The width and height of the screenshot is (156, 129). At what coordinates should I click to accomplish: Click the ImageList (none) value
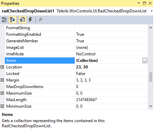point(82,47)
